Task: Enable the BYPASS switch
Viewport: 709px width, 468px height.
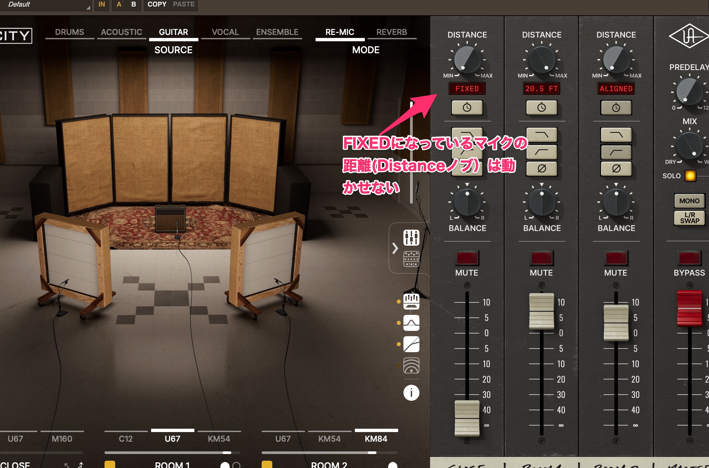Action: [689, 258]
